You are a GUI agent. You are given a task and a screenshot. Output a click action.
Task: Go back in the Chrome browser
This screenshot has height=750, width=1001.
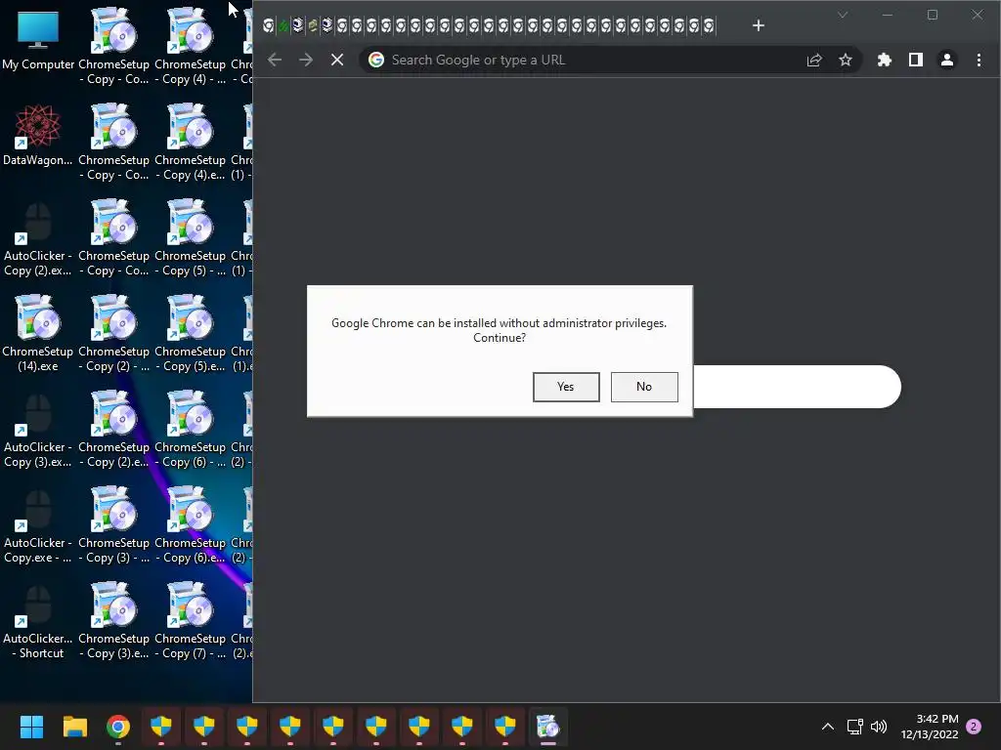click(x=275, y=60)
